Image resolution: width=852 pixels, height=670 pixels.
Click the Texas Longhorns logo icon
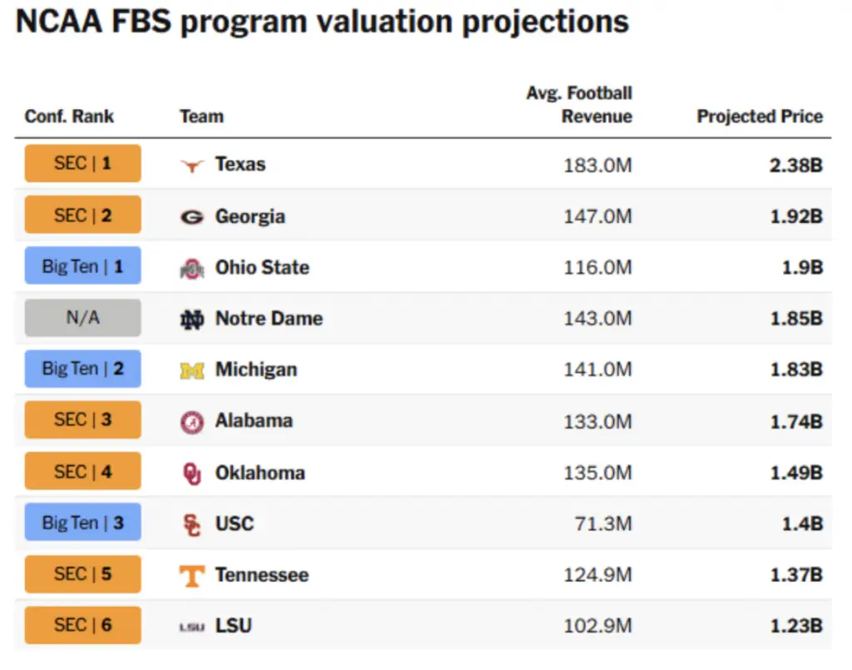(x=191, y=165)
